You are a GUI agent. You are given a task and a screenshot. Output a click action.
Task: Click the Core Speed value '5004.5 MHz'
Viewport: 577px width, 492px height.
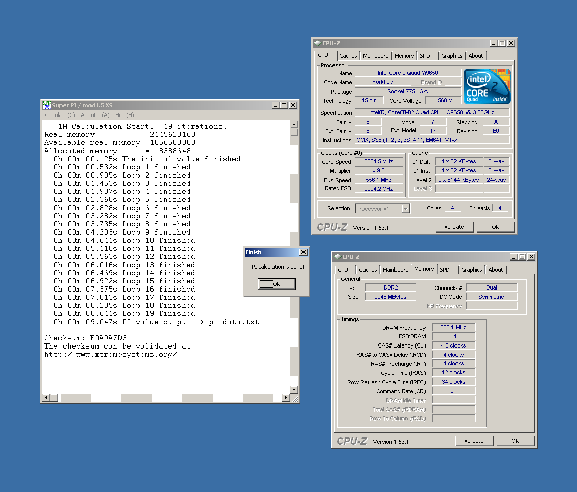(x=379, y=162)
